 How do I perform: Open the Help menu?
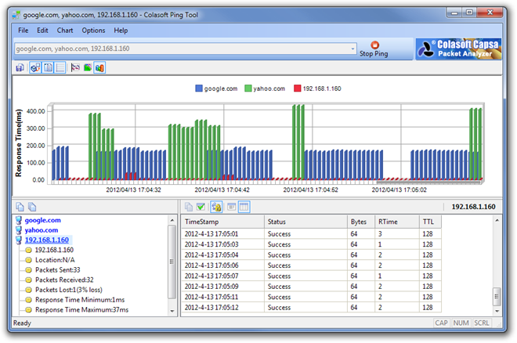point(121,31)
